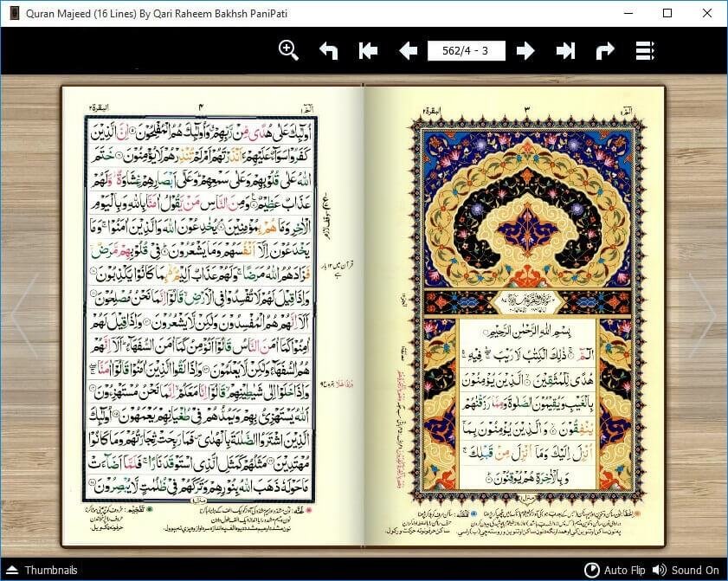
Task: Go to the previous page arrow
Action: tap(408, 50)
